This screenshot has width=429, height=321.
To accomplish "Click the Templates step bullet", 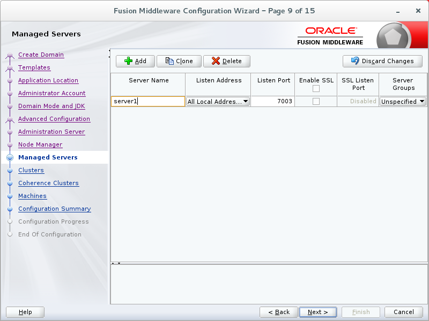I will [10, 68].
